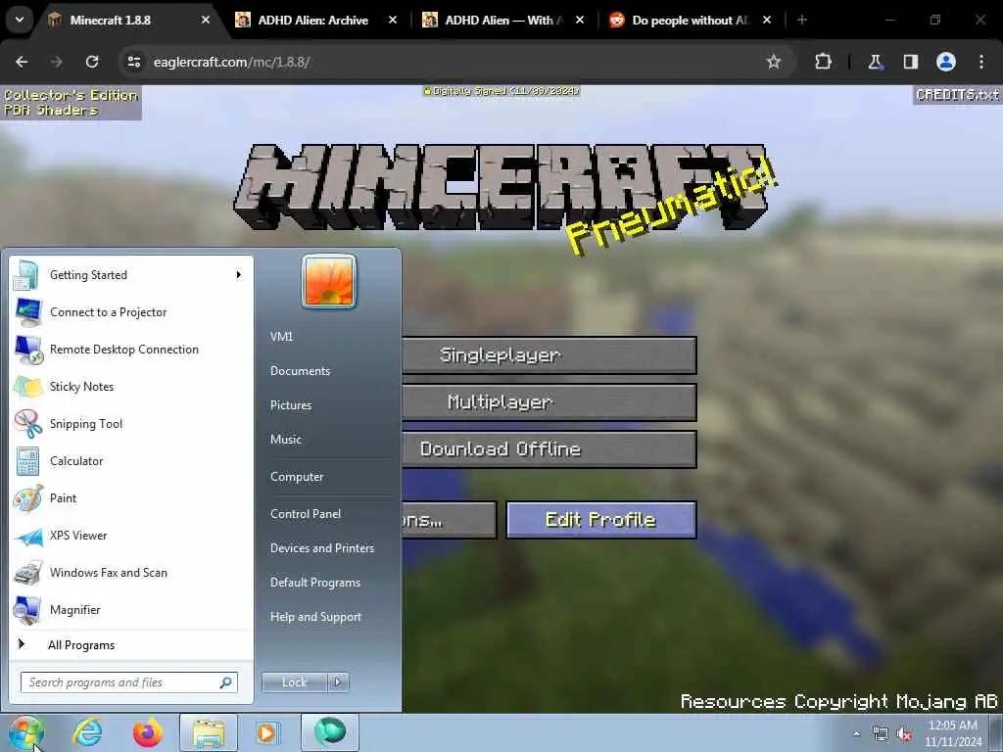Click the Lock button
The image size is (1003, 752).
click(x=294, y=682)
